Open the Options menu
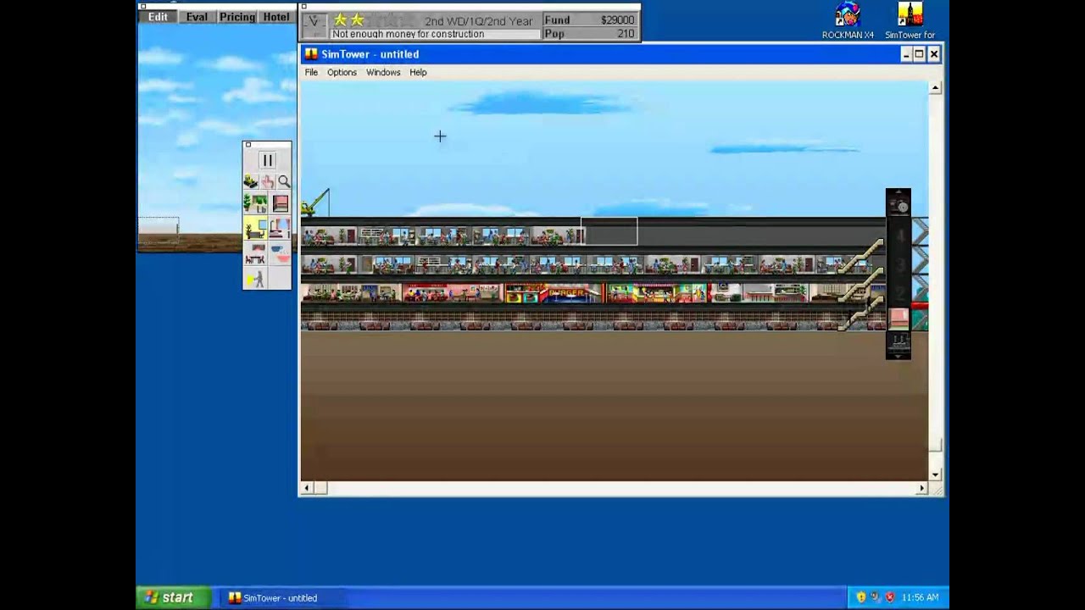Screen dimensions: 1085x610 (x=342, y=73)
